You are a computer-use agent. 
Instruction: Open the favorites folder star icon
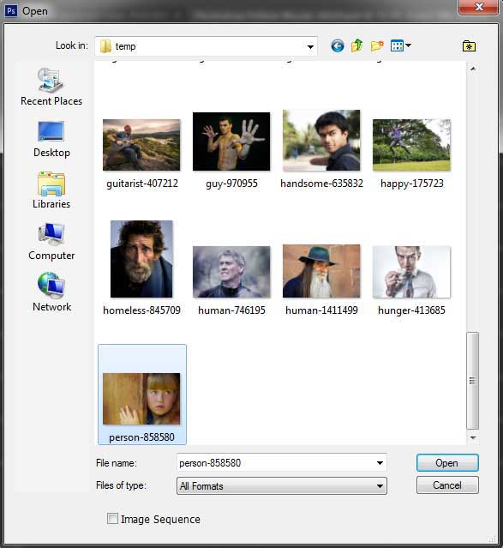click(x=469, y=45)
